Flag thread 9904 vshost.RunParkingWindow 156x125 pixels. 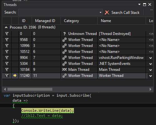(x=7, y=58)
